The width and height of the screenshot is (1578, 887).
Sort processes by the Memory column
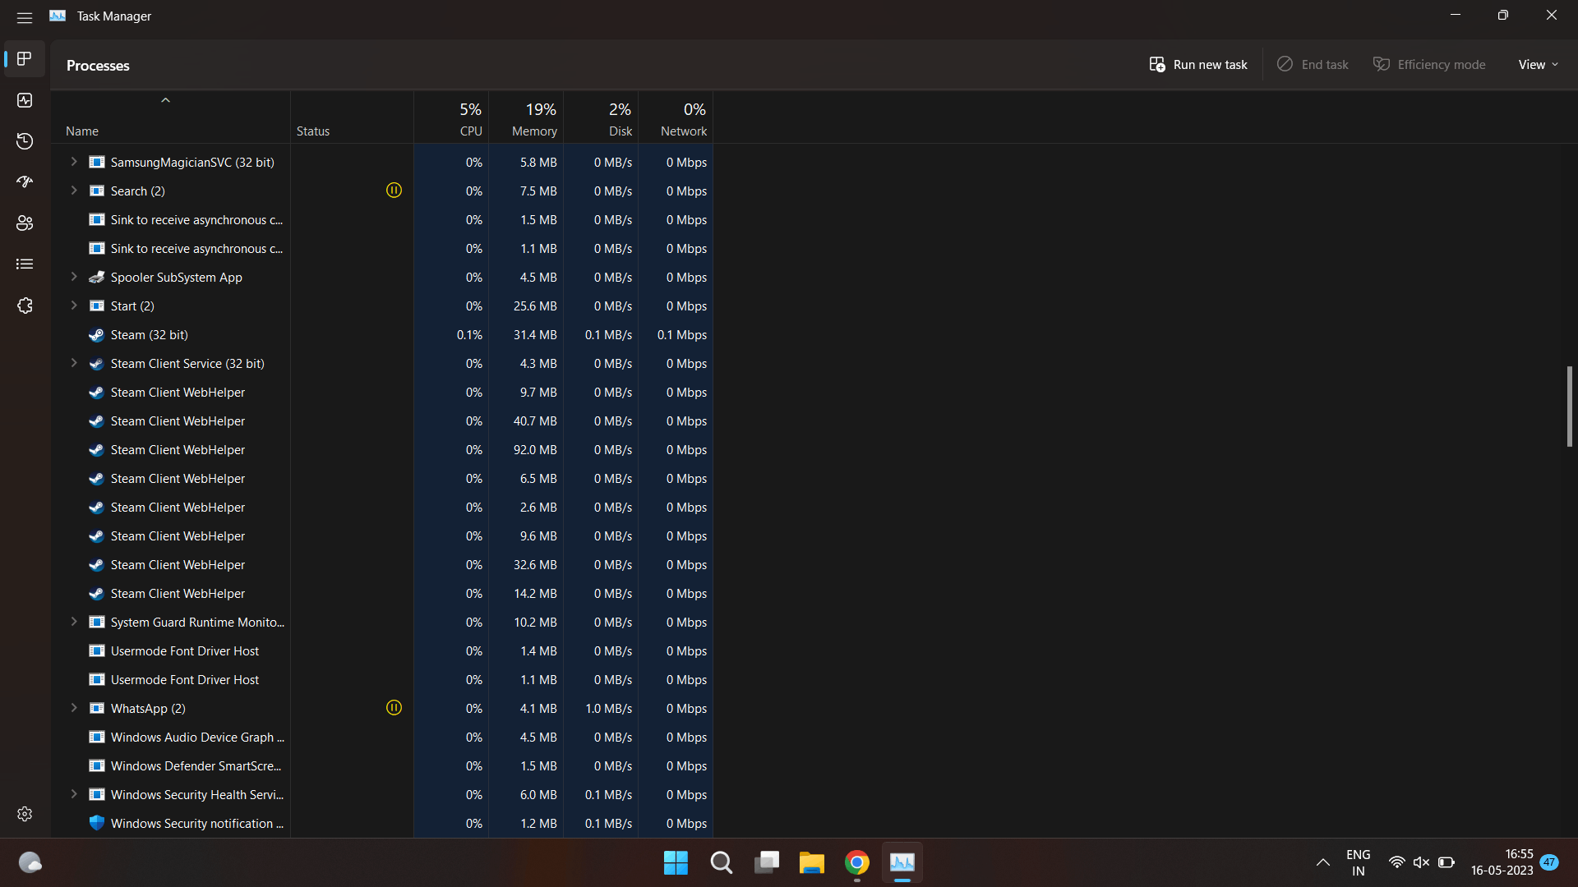click(x=533, y=119)
